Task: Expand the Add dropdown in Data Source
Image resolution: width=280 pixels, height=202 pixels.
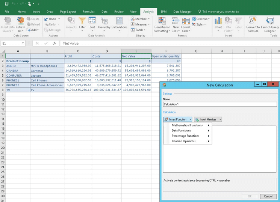Action: click(38, 30)
